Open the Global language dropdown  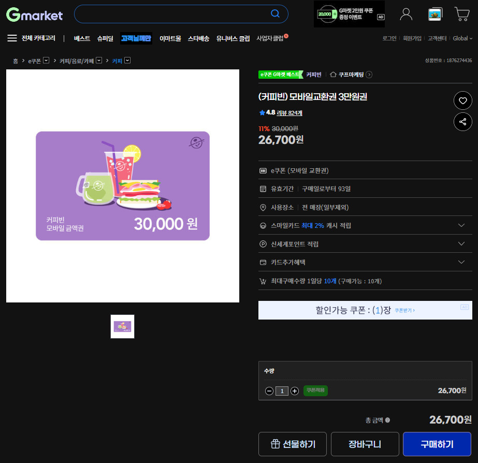(461, 38)
